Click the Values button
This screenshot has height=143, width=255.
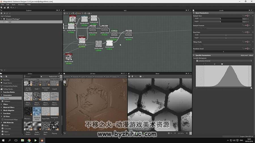coord(251,55)
